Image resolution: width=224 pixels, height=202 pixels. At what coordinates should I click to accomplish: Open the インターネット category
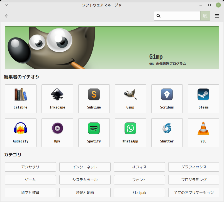(85, 167)
